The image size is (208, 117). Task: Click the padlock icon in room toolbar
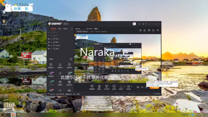point(145,30)
